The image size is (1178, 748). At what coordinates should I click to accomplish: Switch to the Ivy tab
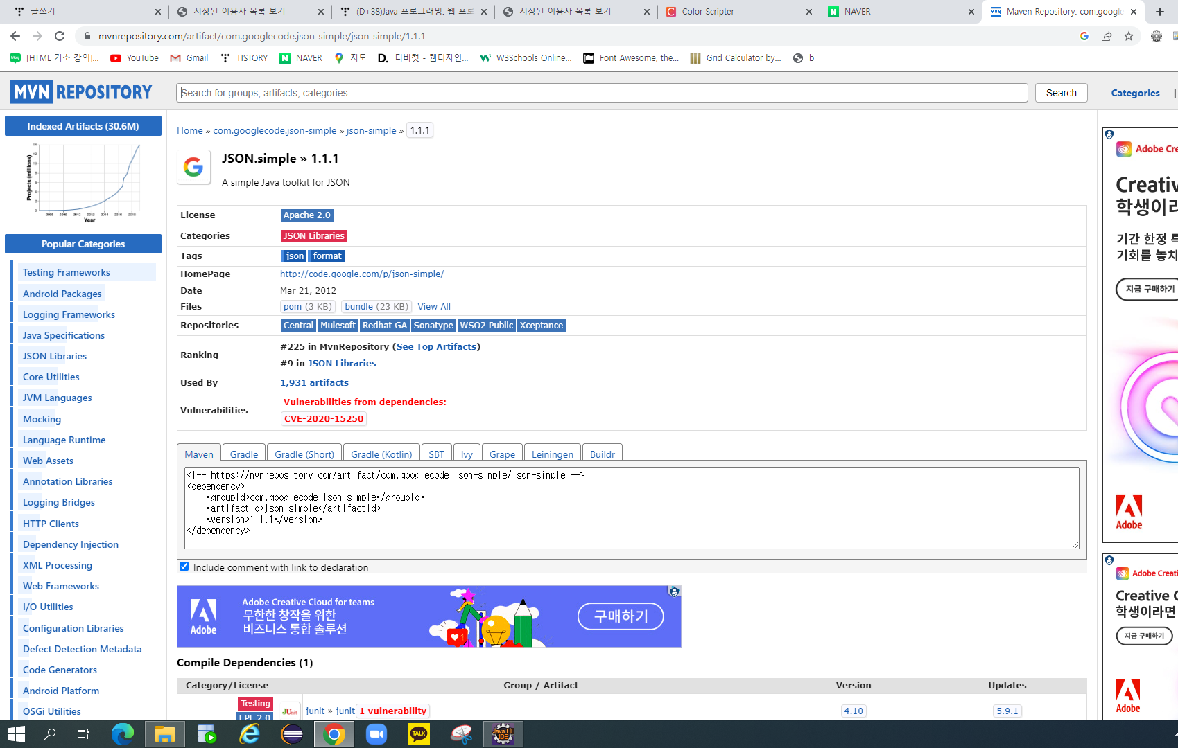467,454
